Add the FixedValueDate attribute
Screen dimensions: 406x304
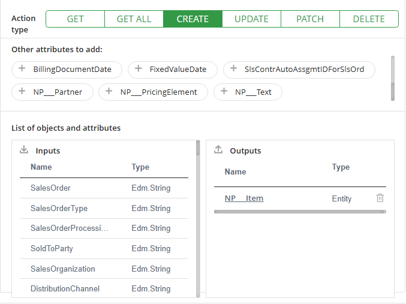pos(173,70)
